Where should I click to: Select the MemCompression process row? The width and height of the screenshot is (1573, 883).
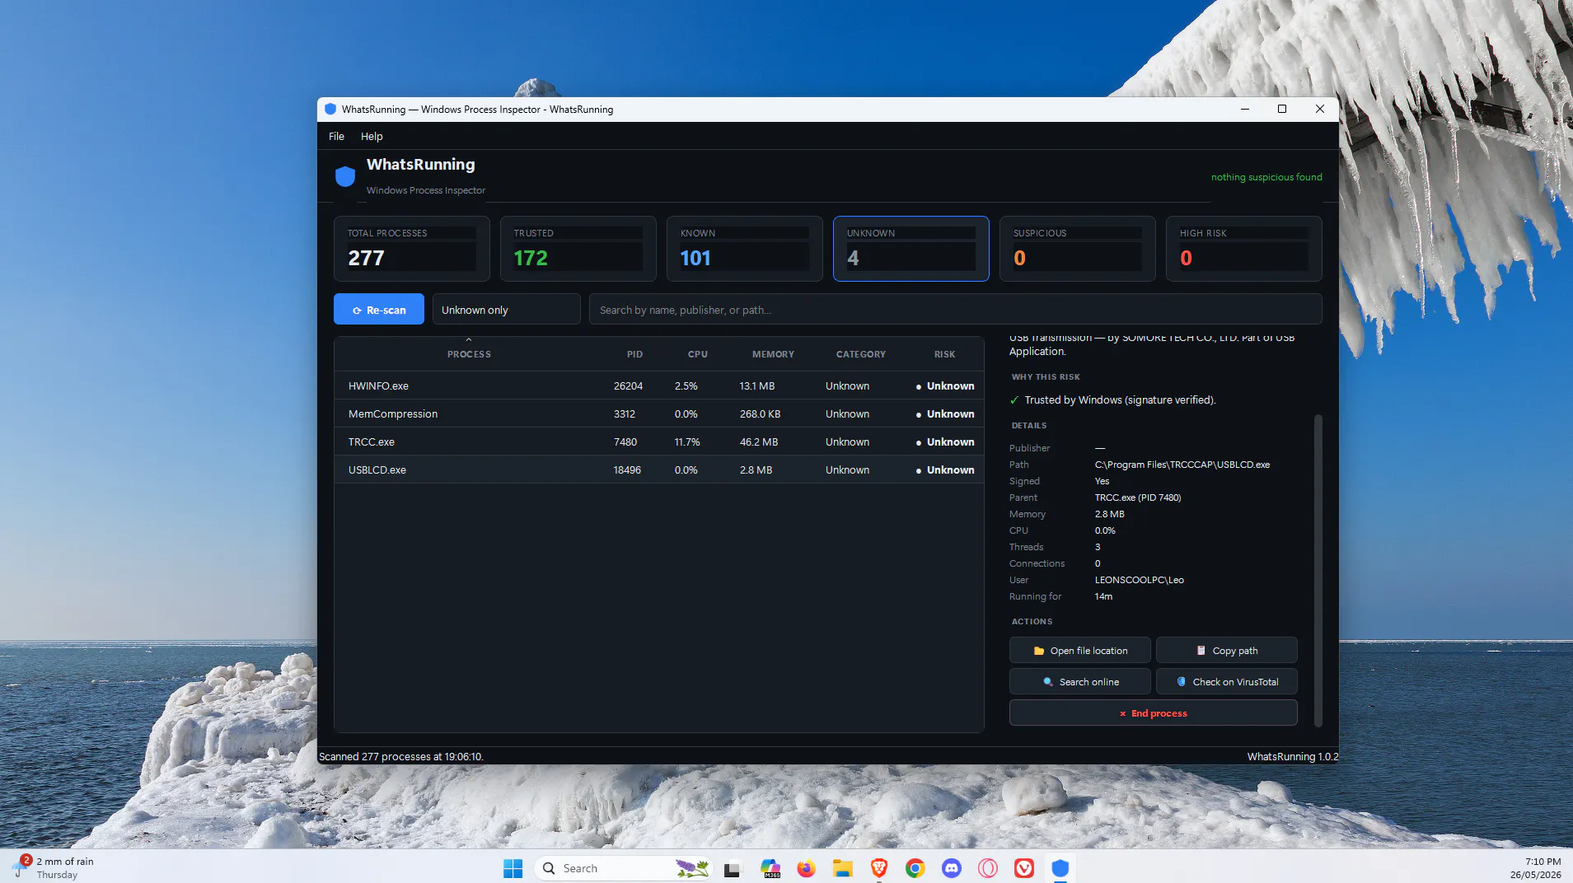[x=659, y=413]
